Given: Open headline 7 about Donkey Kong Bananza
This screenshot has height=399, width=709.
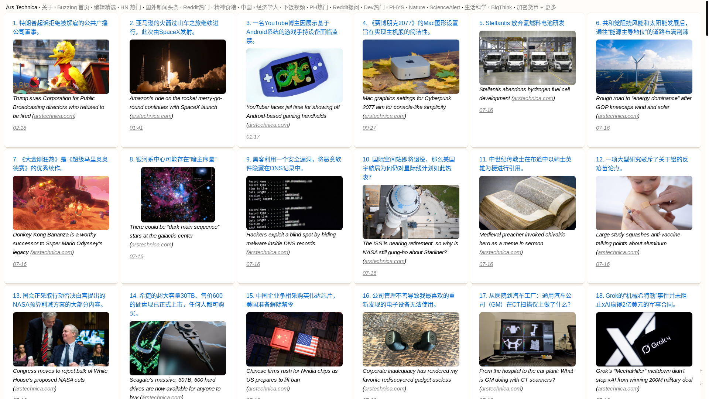Looking at the screenshot, I should [60, 164].
